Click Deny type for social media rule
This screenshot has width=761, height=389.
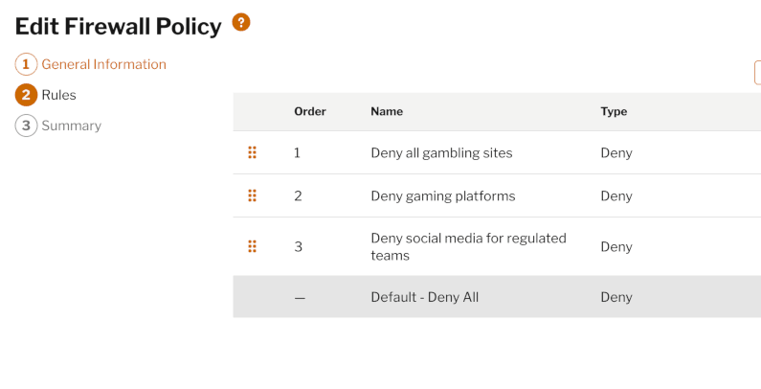[616, 246]
